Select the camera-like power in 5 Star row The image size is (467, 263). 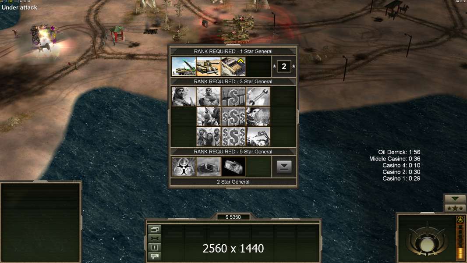coord(233,167)
